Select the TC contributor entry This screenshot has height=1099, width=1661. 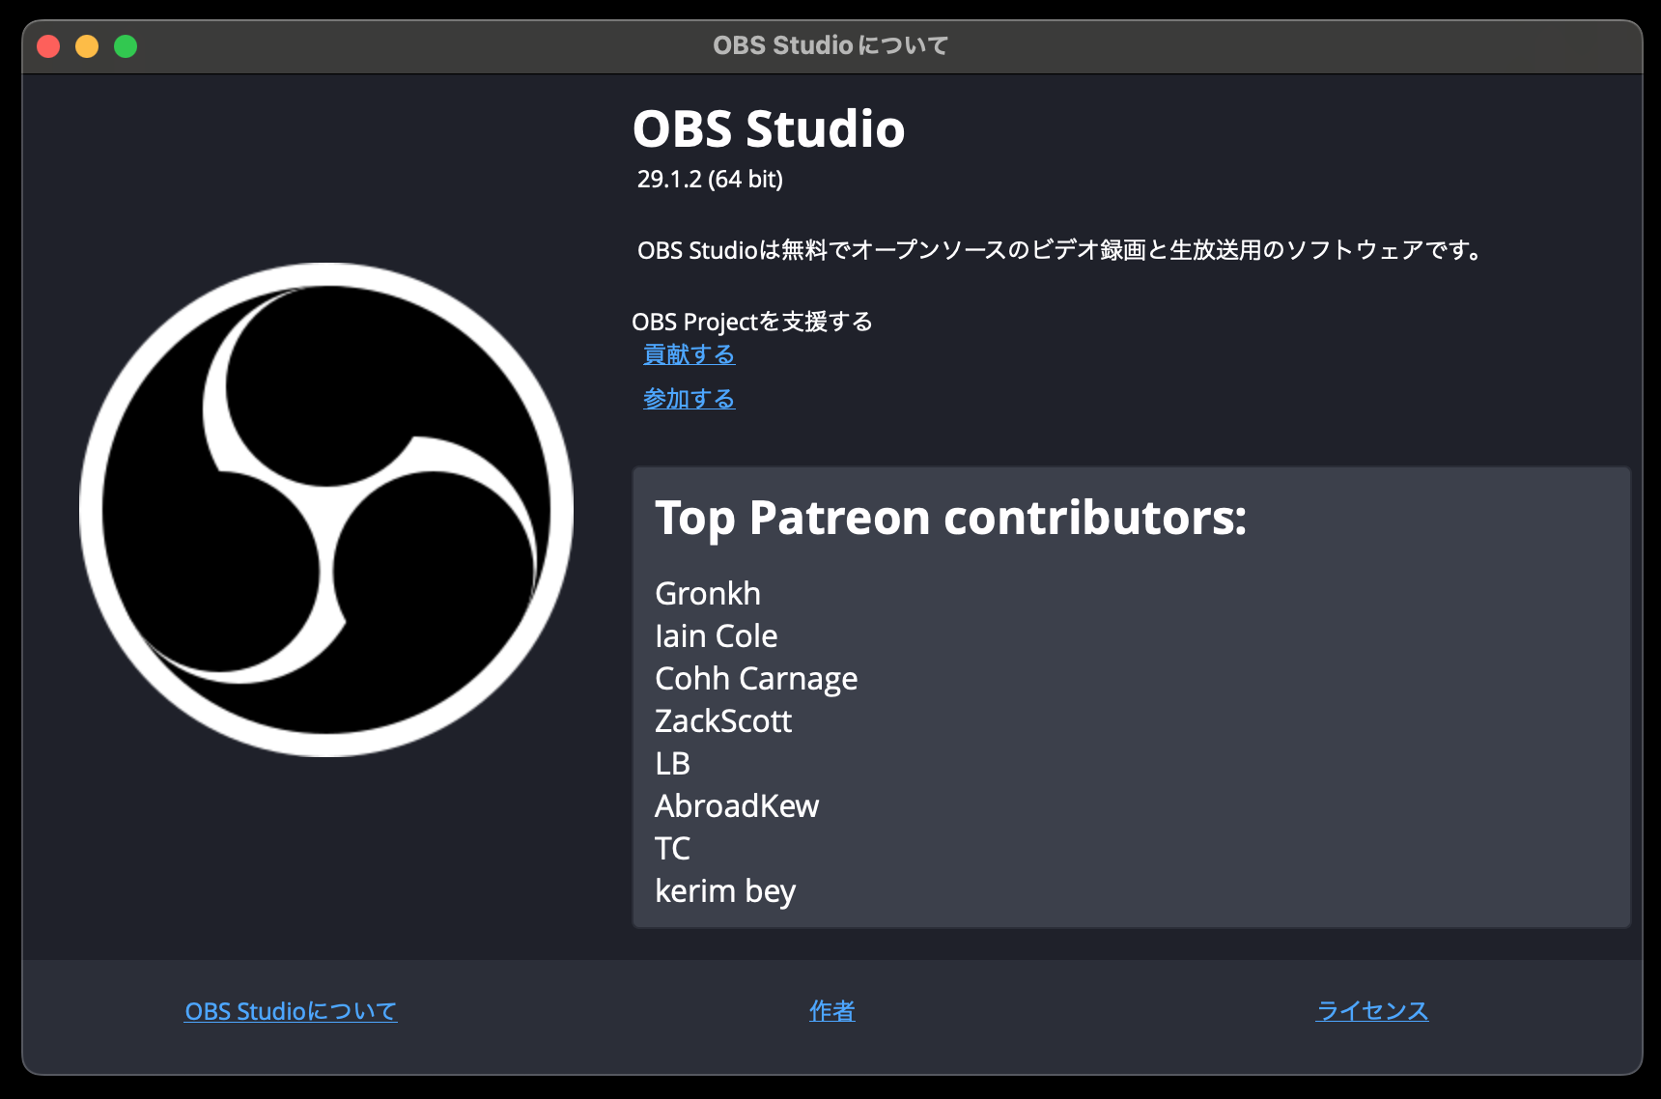[672, 849]
